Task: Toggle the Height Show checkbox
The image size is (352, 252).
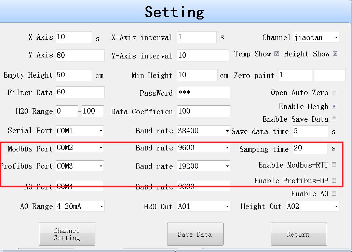Action: 335,54
